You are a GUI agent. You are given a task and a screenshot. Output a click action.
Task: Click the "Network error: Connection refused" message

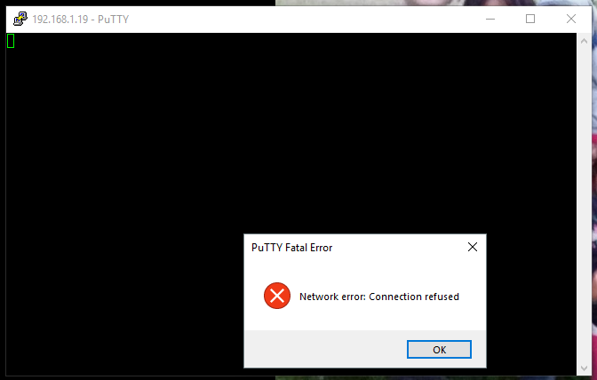[379, 297]
